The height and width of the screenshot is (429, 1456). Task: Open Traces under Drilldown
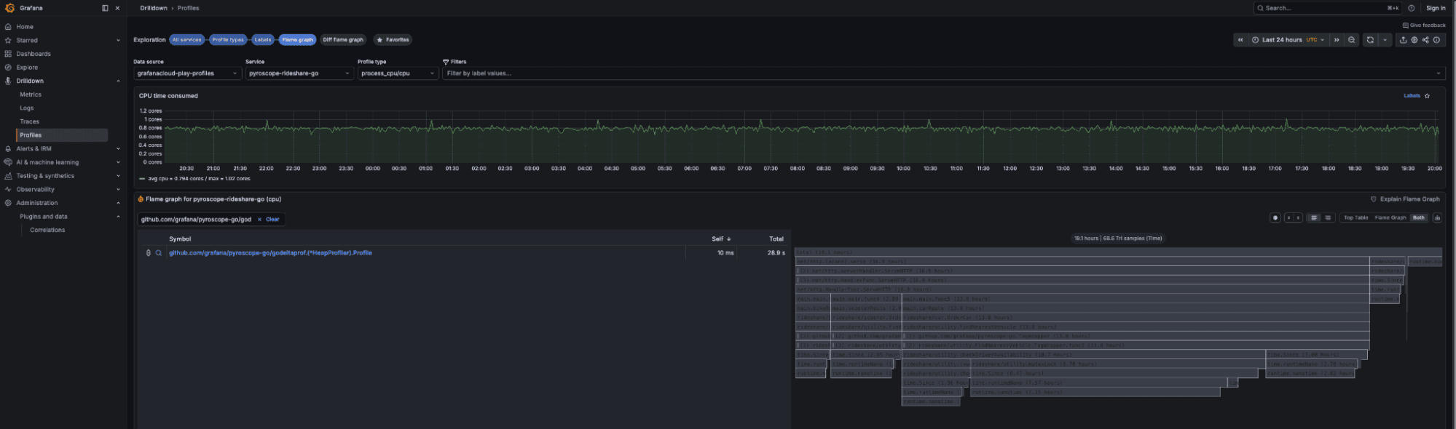(30, 121)
